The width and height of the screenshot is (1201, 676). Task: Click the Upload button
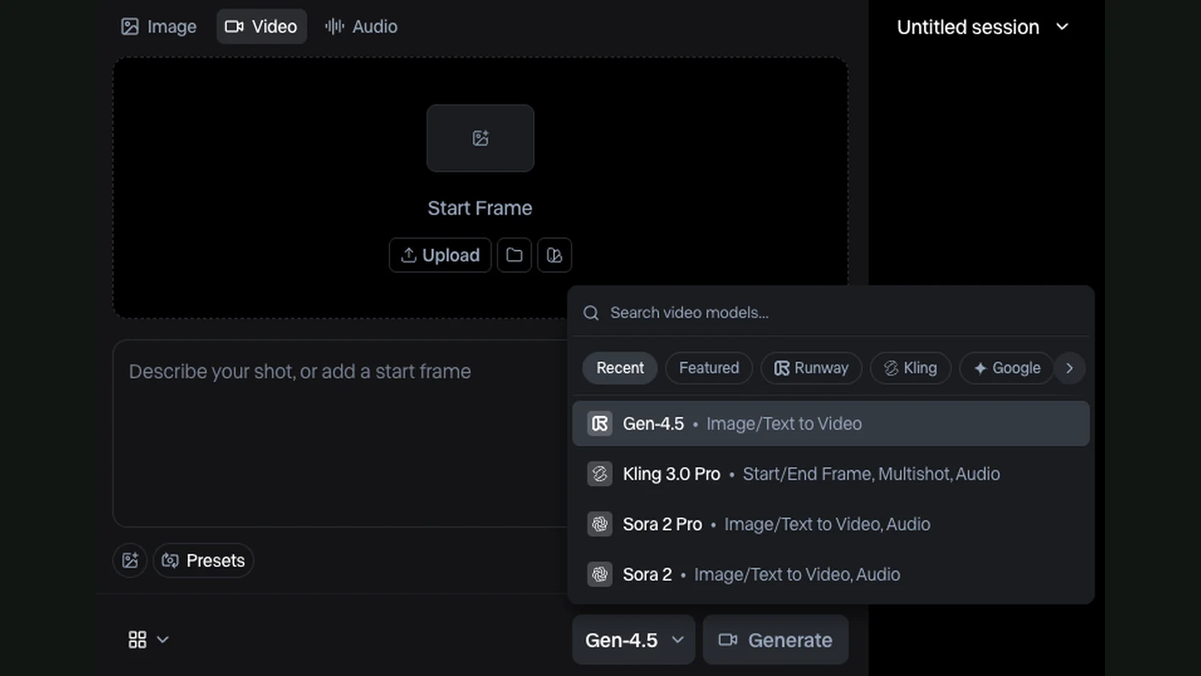pos(440,255)
